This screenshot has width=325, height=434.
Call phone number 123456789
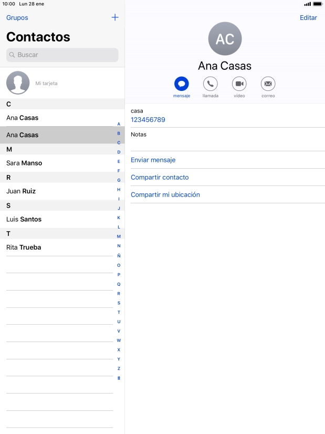(x=148, y=120)
